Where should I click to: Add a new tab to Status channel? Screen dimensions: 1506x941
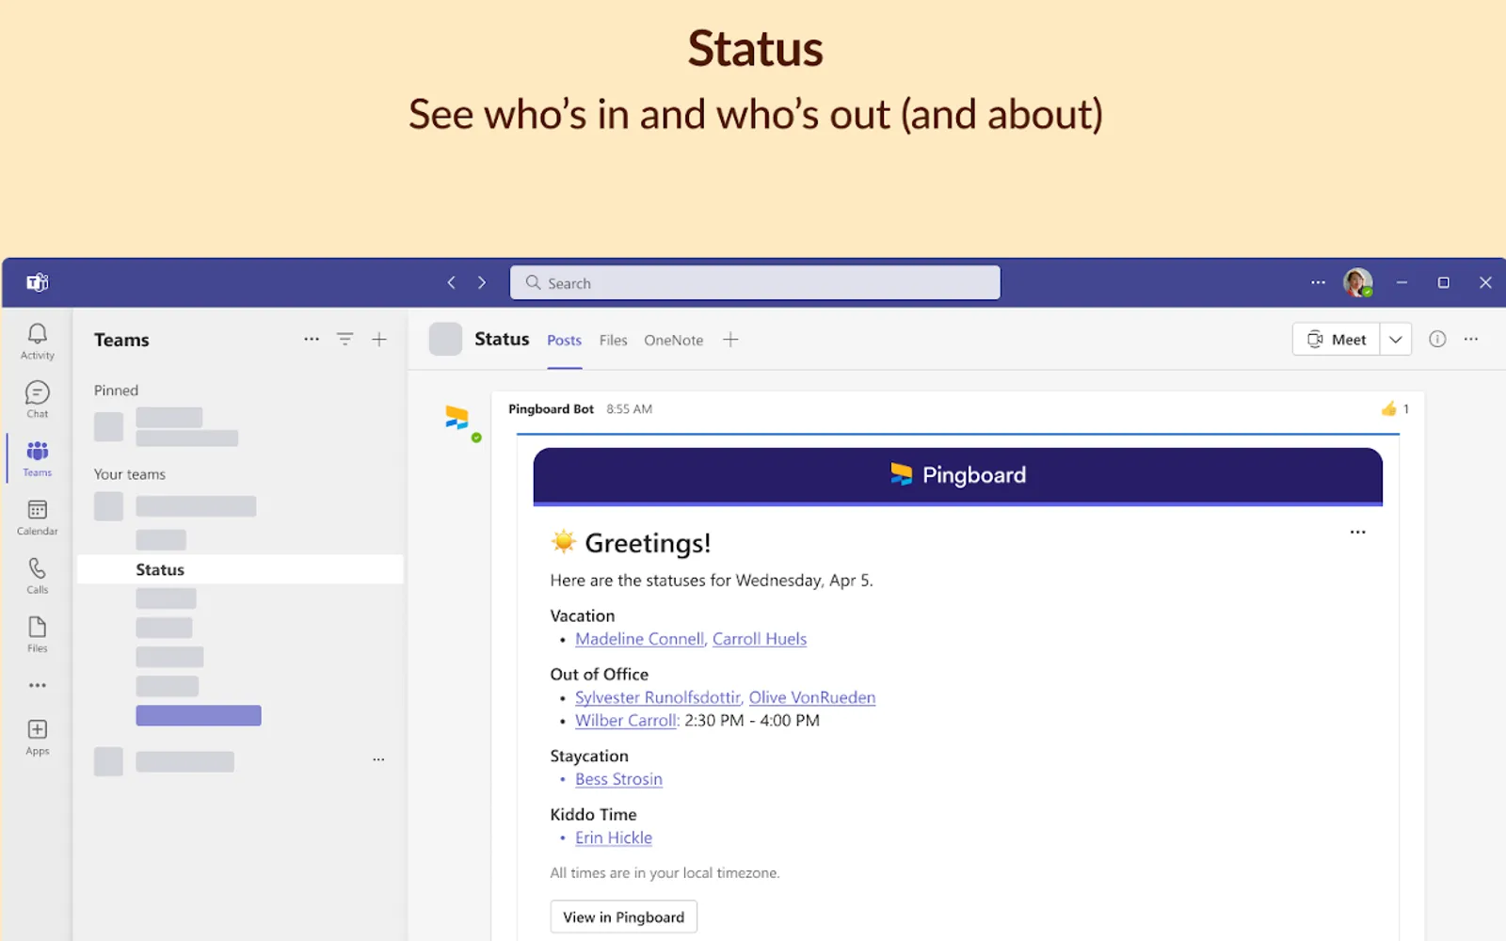tap(730, 340)
